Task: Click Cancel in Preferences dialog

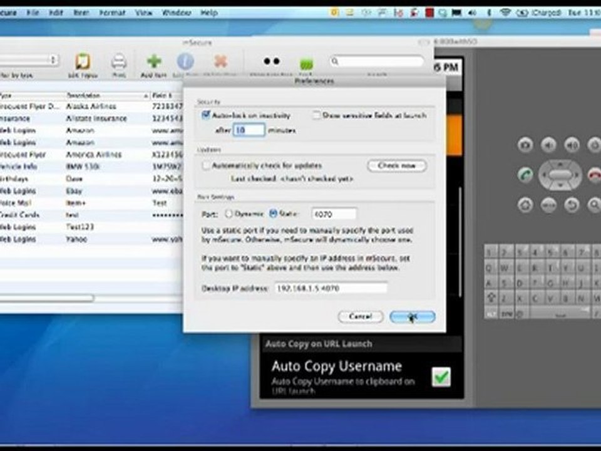Action: (361, 316)
